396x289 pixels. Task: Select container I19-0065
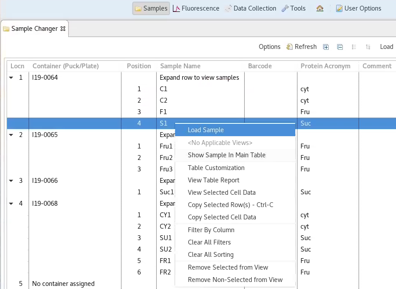(x=45, y=134)
